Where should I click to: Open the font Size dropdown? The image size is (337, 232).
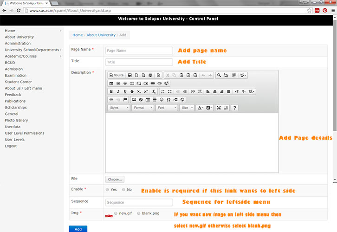tap(187, 108)
